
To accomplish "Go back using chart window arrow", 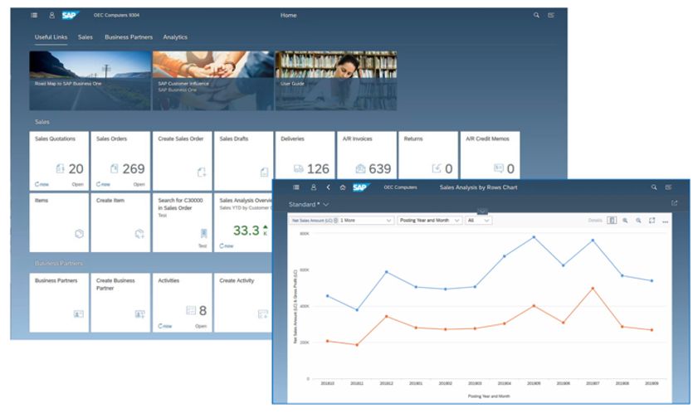I will 328,187.
